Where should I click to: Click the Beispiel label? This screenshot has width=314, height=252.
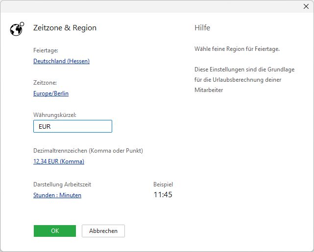163,184
